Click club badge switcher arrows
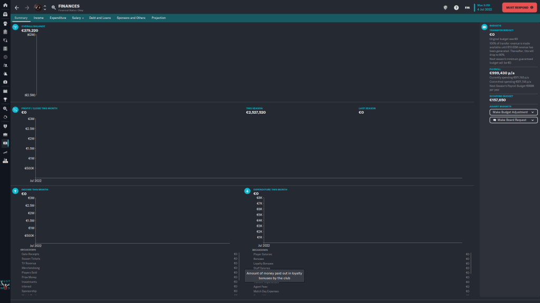Viewport: 540px width, 303px height. (x=45, y=8)
